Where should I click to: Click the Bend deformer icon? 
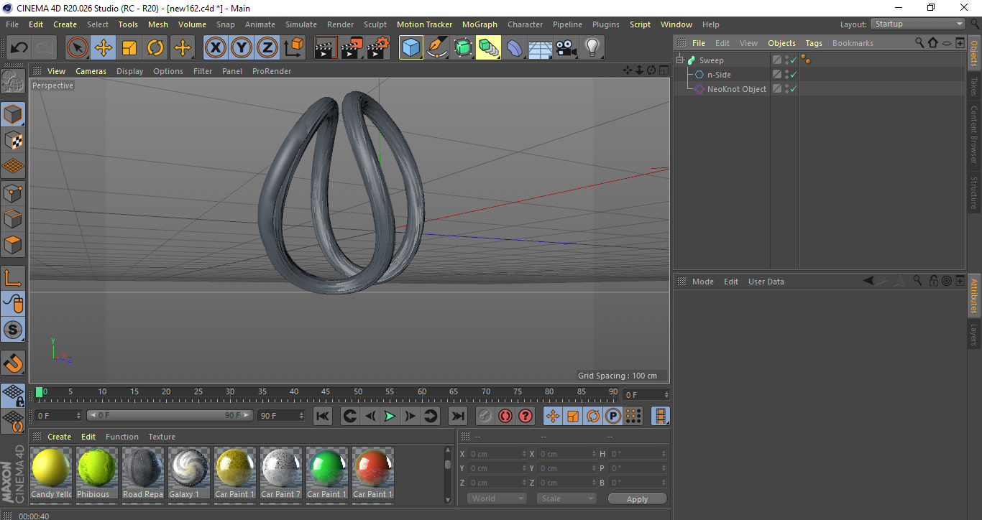tap(515, 48)
